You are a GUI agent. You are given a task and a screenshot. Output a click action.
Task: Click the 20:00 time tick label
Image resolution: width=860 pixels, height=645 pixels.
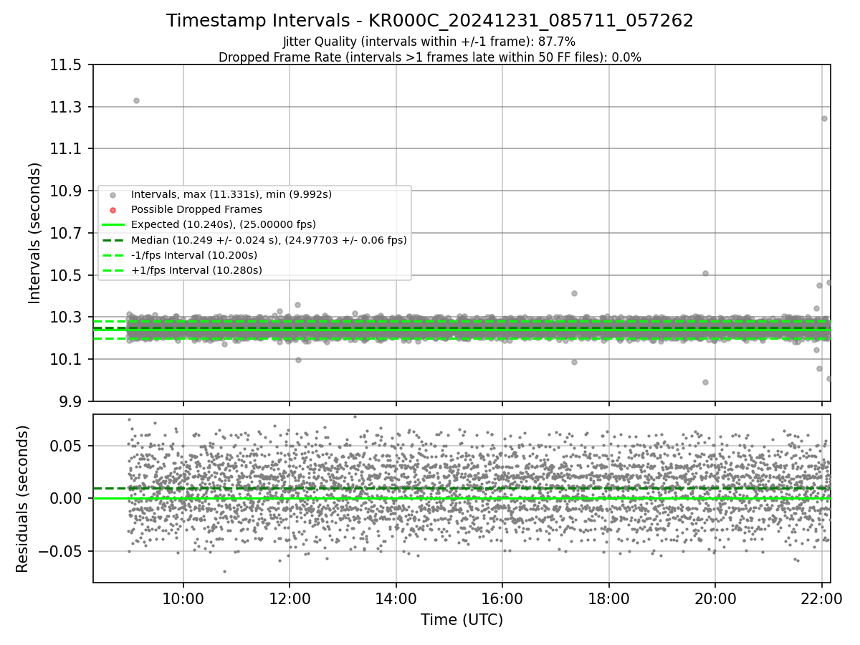[x=715, y=598]
